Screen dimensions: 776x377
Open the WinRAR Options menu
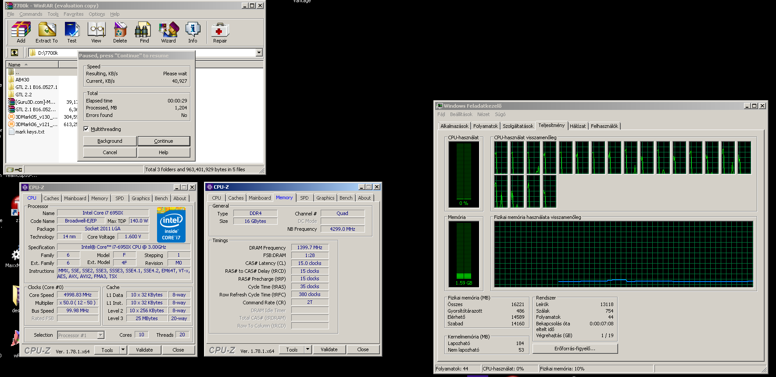[97, 14]
